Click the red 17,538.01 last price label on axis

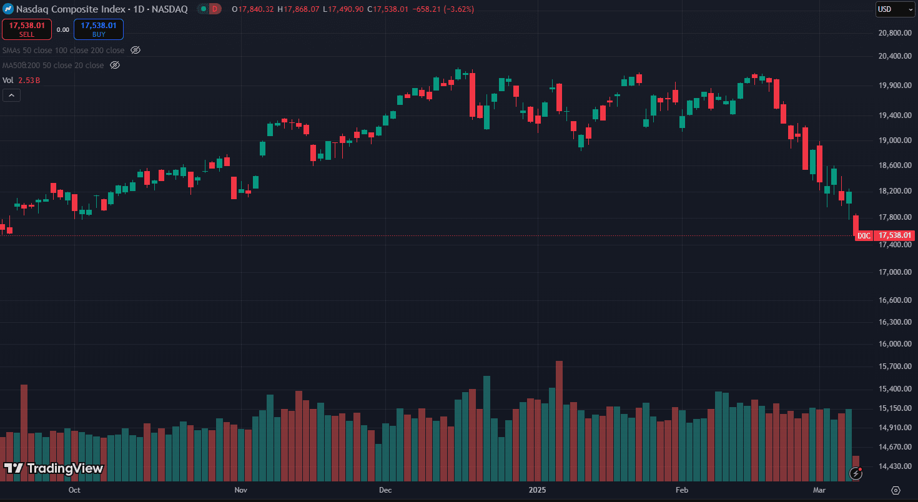(x=896, y=235)
